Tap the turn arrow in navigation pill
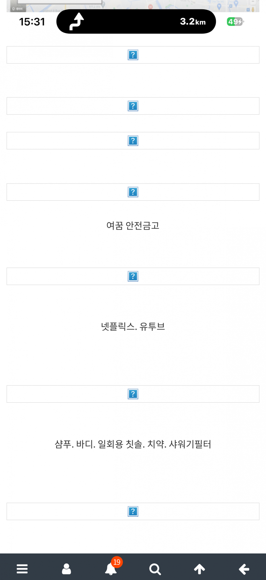Screen dimensions: 266x580 click(76, 21)
